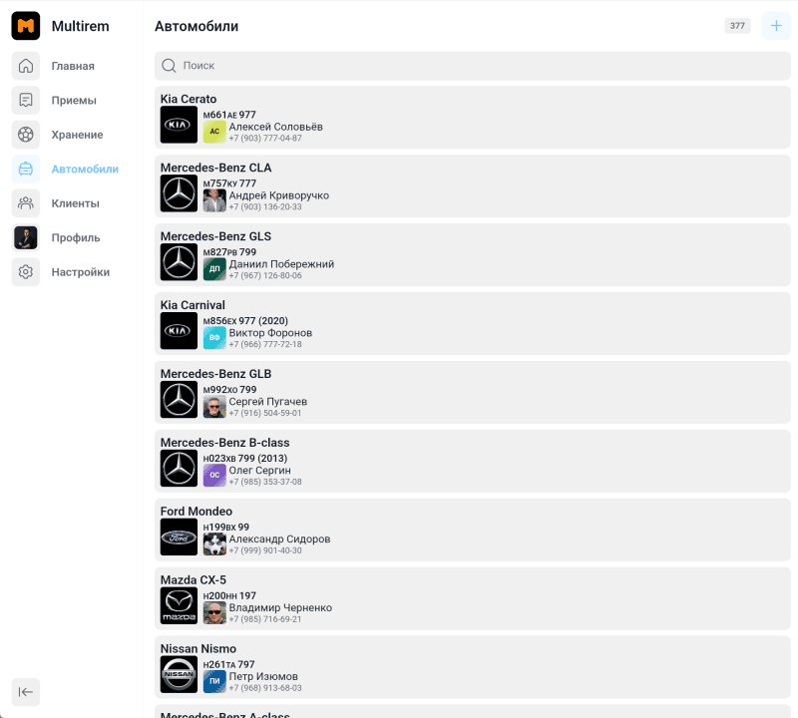
Task: Click the Mazda CX-5 logo thumbnail
Action: pos(180,606)
